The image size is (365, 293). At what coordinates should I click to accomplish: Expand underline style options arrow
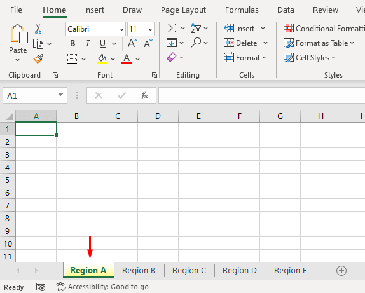point(114,44)
